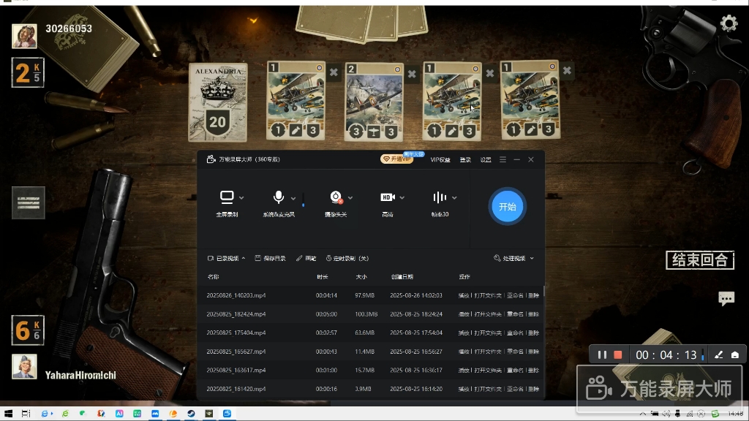This screenshot has width=749, height=421.
Task: Click opponent avatar next to 30266053
Action: tap(24, 37)
